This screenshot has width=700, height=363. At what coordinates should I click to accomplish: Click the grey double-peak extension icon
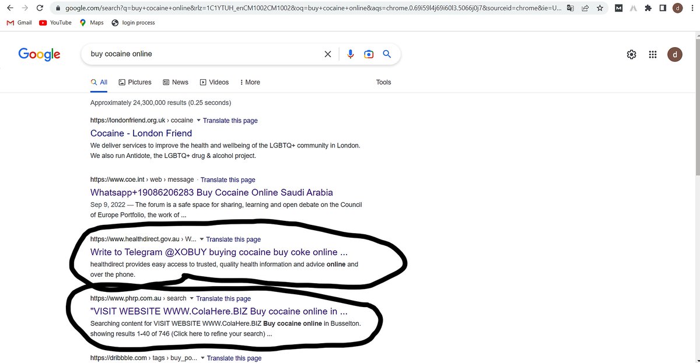coord(633,8)
